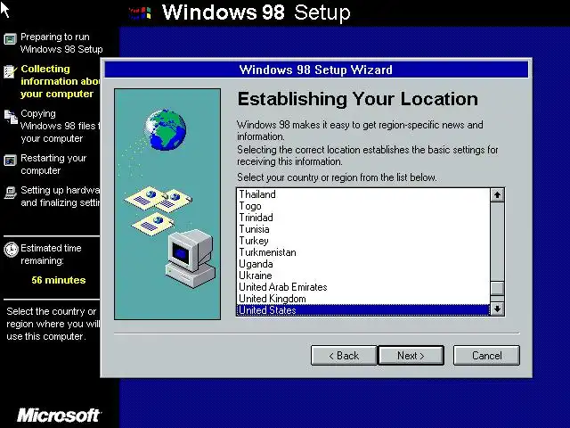Image resolution: width=570 pixels, height=428 pixels.
Task: Click the list scroll up arrow
Action: pyautogui.click(x=497, y=195)
